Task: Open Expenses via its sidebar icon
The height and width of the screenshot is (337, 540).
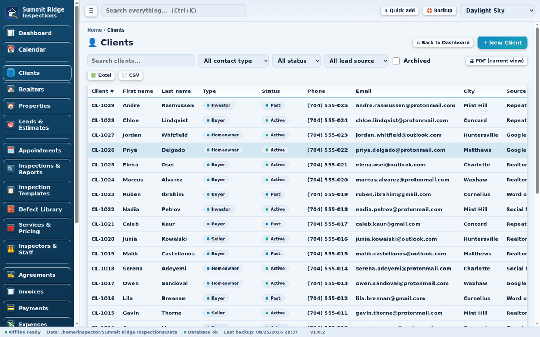Action: [x=11, y=324]
